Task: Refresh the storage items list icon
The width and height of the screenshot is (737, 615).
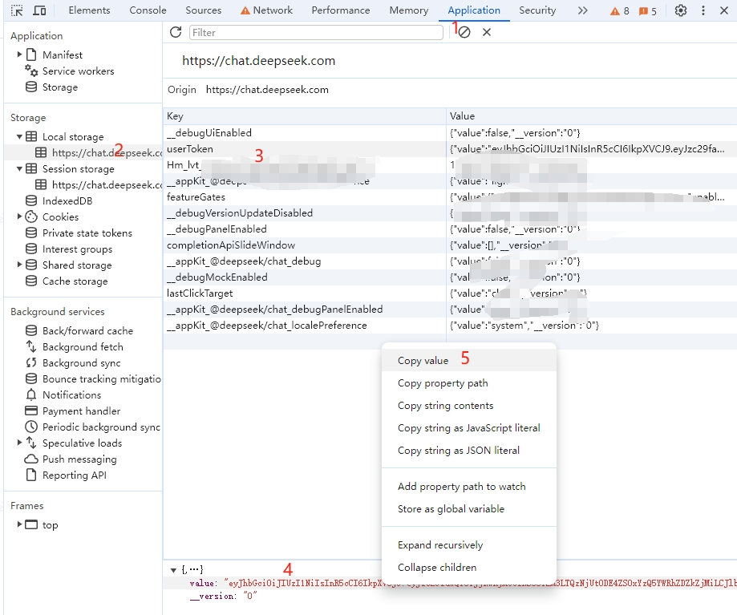Action: point(175,32)
